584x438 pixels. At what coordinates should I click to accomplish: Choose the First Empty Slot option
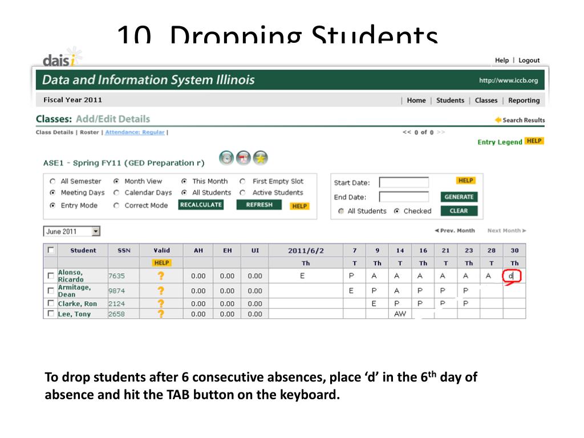point(243,181)
